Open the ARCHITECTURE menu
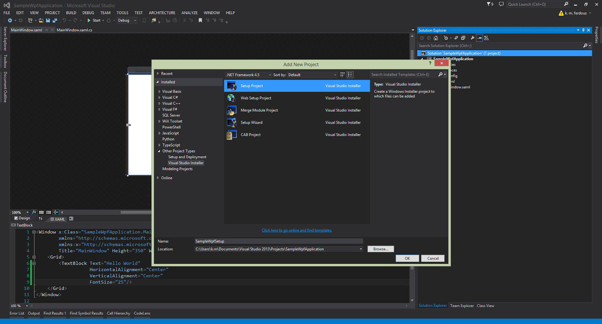Viewport: 602px width, 324px height. (x=162, y=13)
